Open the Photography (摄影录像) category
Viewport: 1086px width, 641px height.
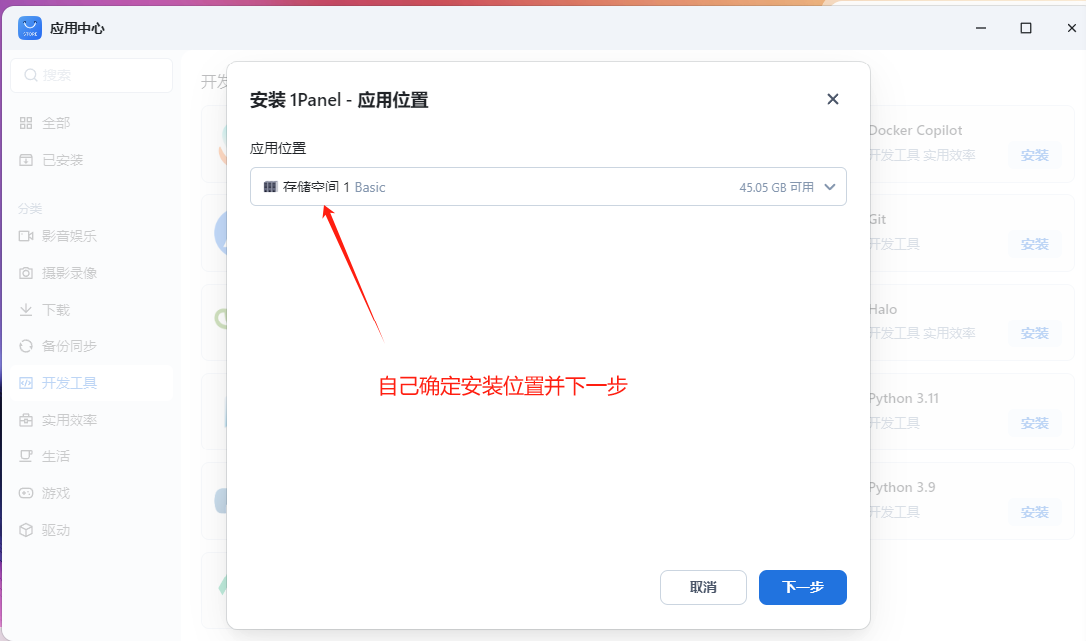[91, 273]
